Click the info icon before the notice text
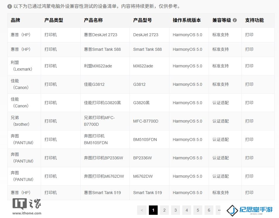The width and height of the screenshot is (279, 218). [9, 6]
